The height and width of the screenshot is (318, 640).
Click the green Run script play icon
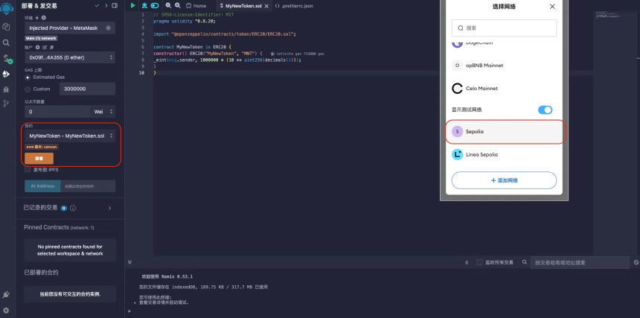tap(133, 6)
